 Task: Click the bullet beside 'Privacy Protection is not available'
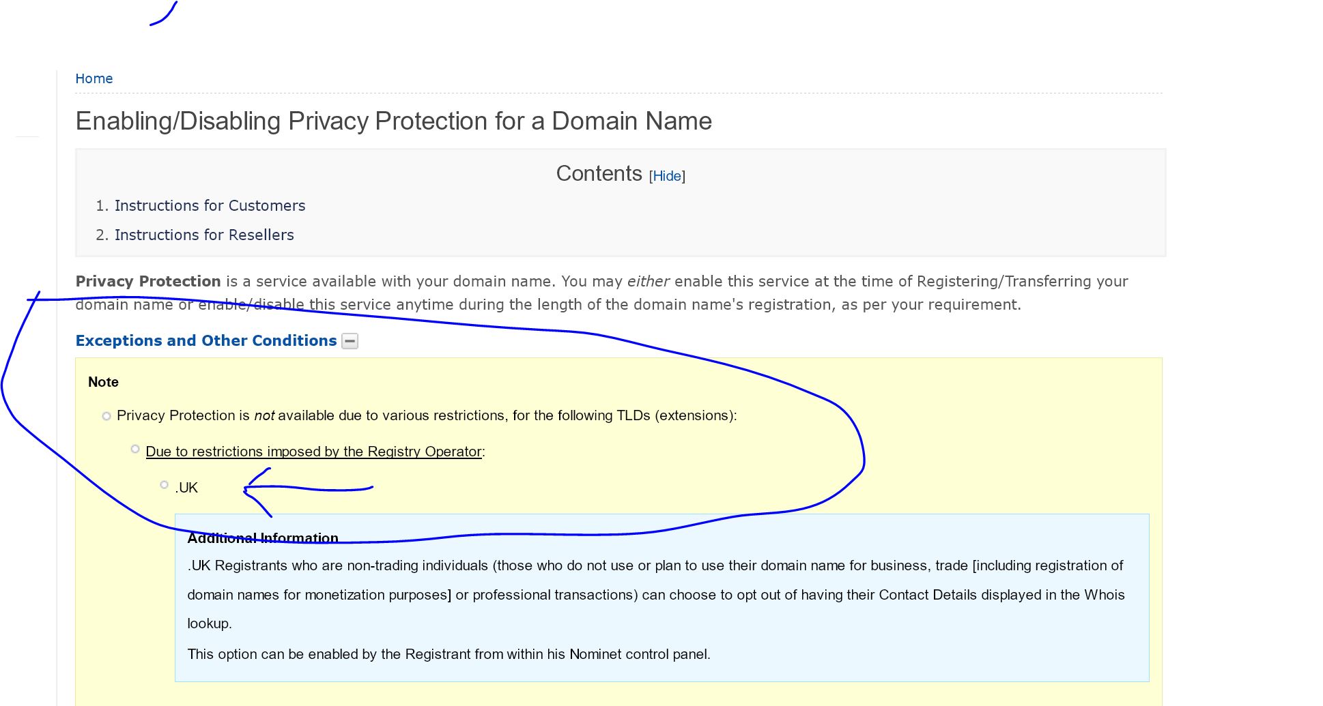coord(106,416)
